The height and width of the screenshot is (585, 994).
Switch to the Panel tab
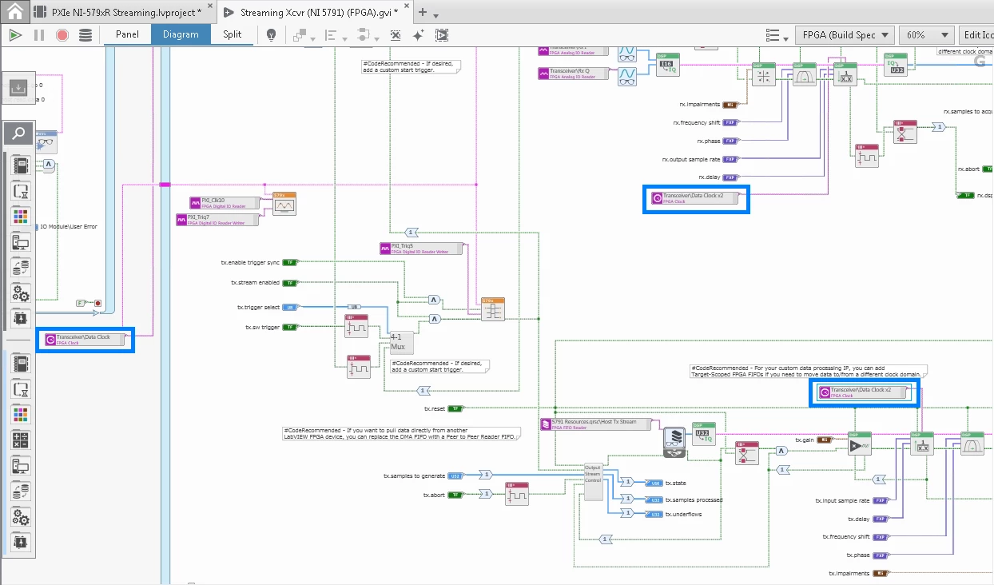[x=126, y=35]
